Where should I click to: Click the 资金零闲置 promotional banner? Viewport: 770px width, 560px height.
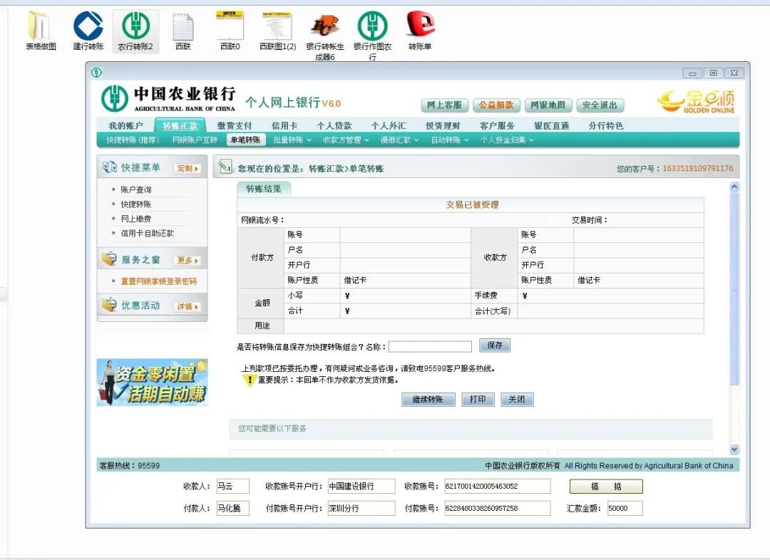(x=153, y=383)
